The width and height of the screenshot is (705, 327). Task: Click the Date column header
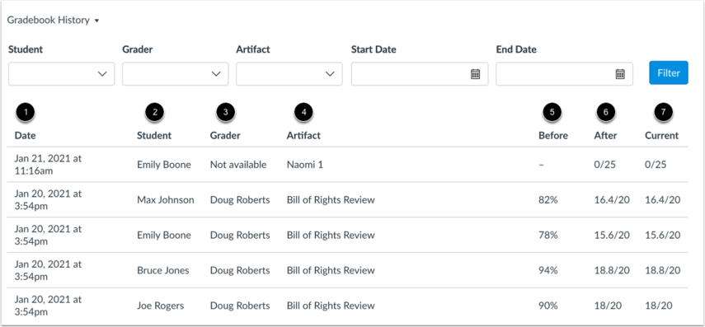pos(26,135)
